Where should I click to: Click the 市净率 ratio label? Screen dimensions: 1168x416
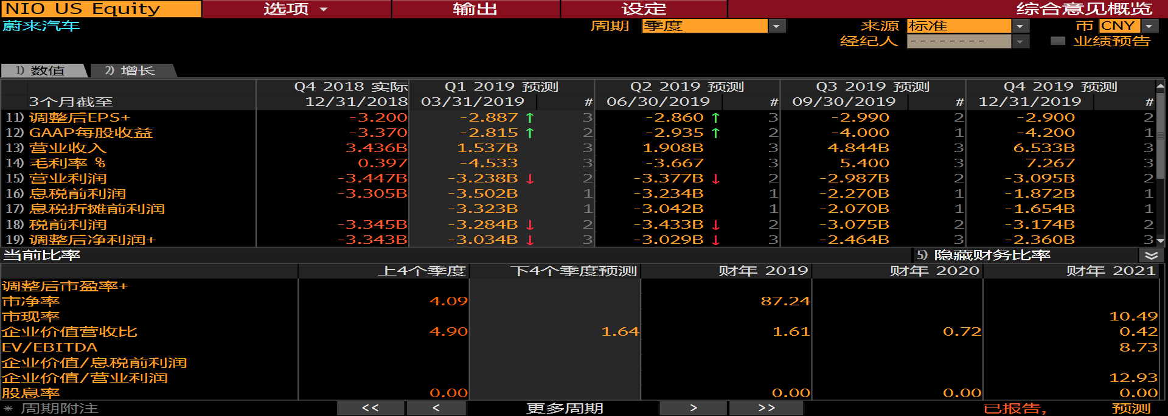pyautogui.click(x=31, y=302)
